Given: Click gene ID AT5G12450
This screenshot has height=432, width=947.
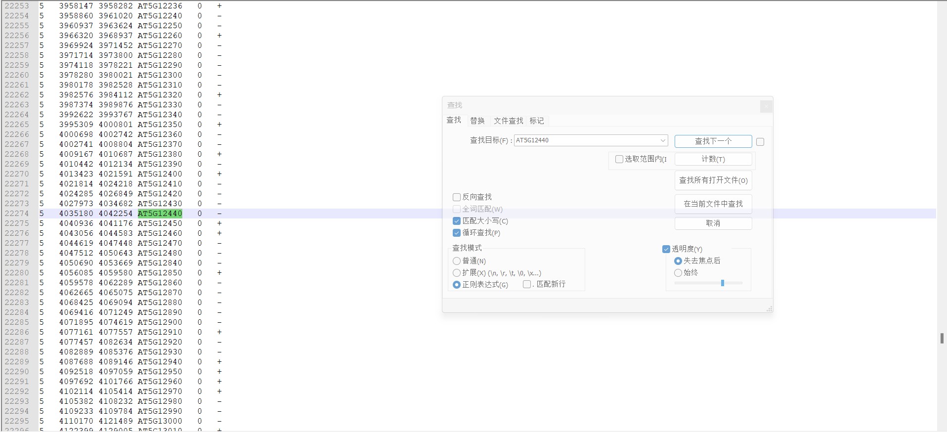Looking at the screenshot, I should click(160, 223).
